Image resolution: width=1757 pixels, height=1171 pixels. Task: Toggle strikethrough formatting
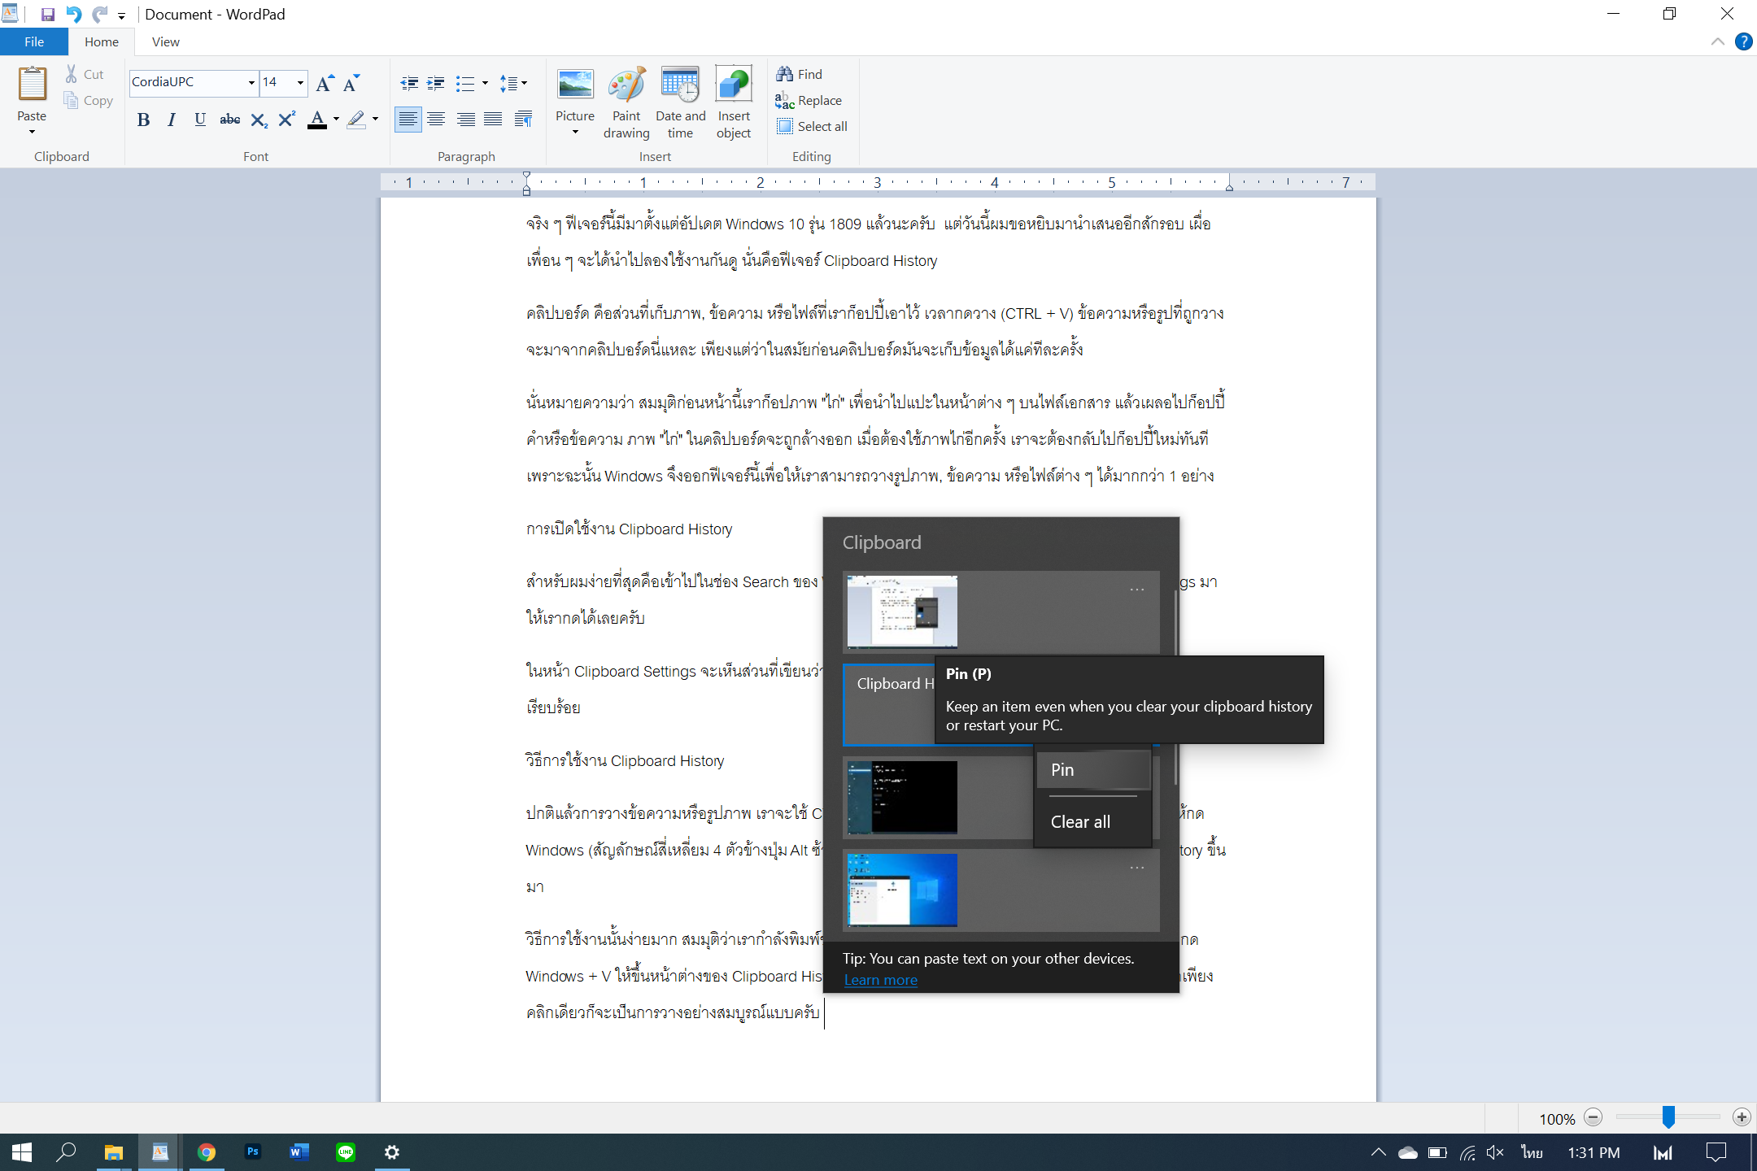coord(229,120)
